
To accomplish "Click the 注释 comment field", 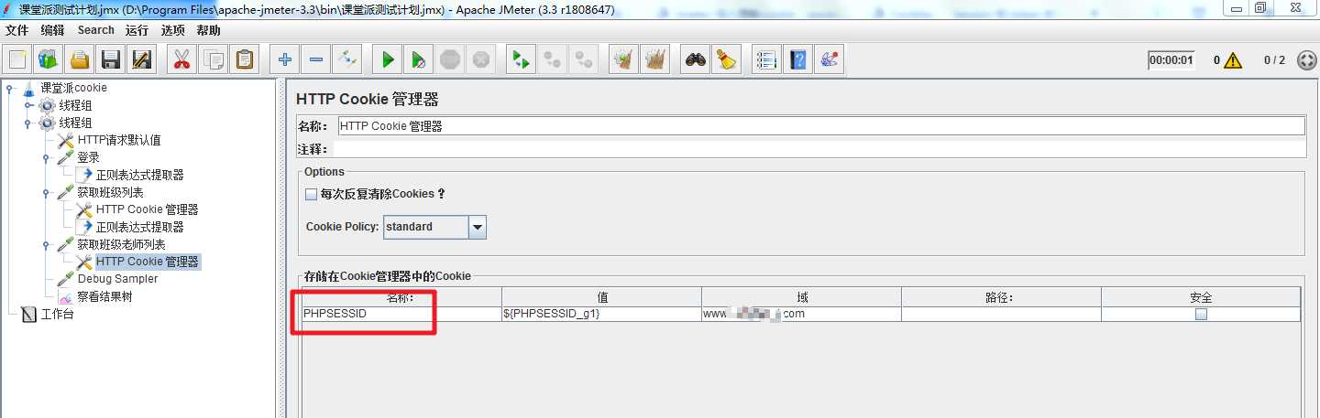I will [x=820, y=148].
